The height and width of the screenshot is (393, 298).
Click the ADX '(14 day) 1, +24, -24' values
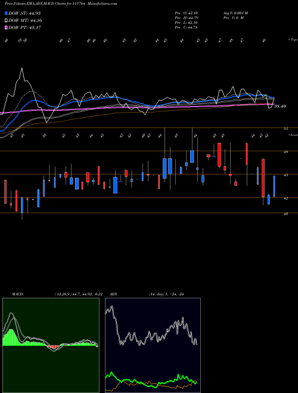(166, 294)
